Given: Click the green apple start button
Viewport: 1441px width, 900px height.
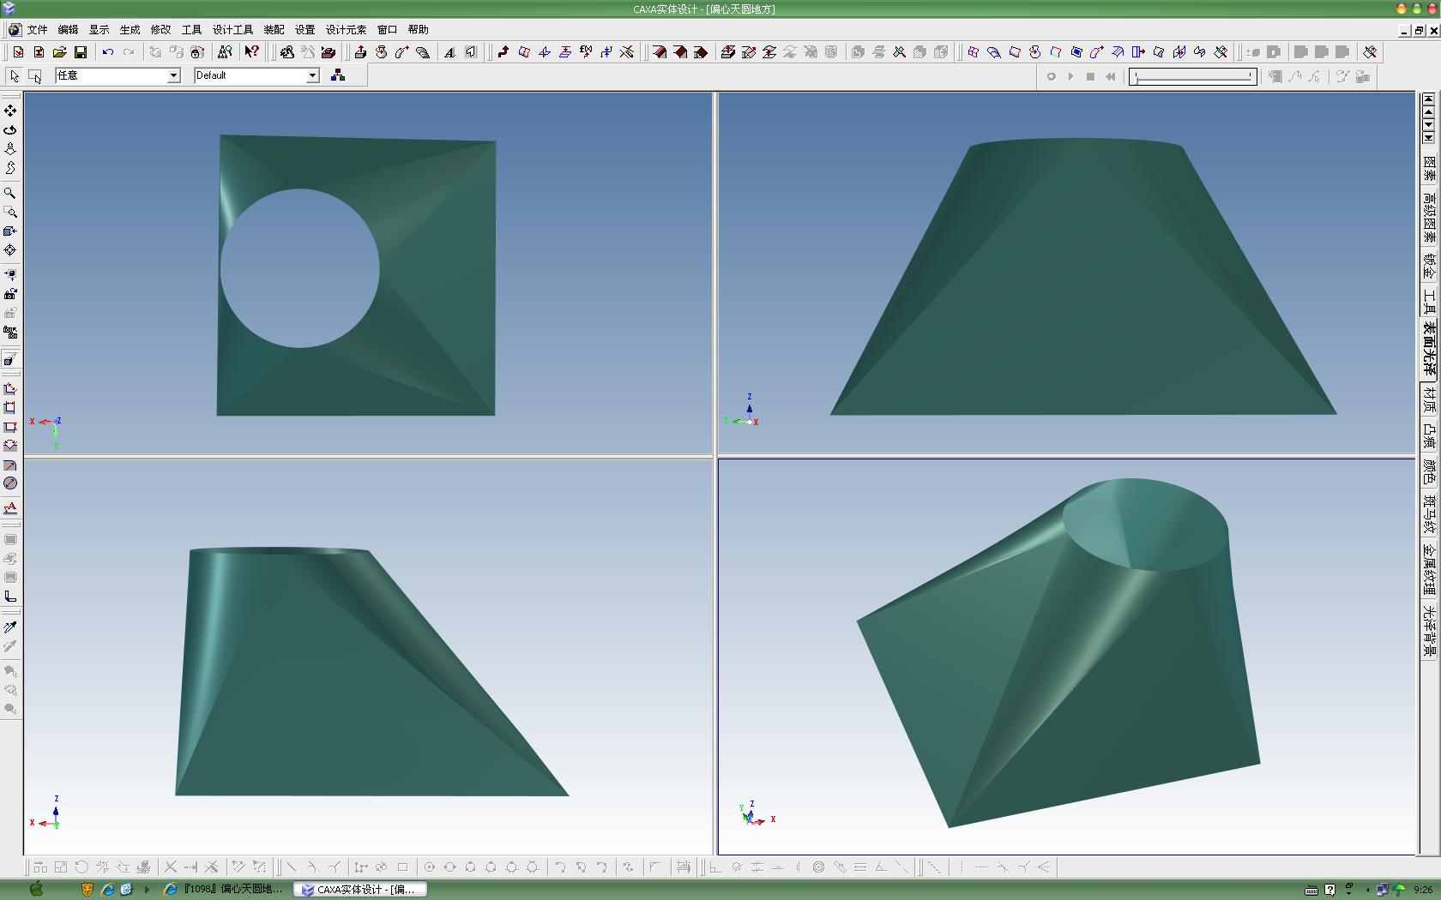Looking at the screenshot, I should (x=36, y=889).
